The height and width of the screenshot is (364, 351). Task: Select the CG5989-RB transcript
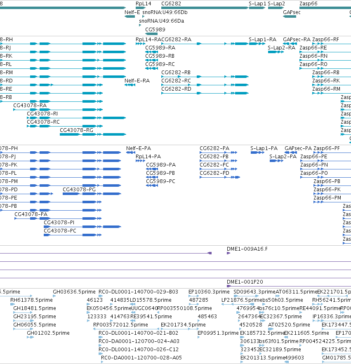(x=151, y=60)
